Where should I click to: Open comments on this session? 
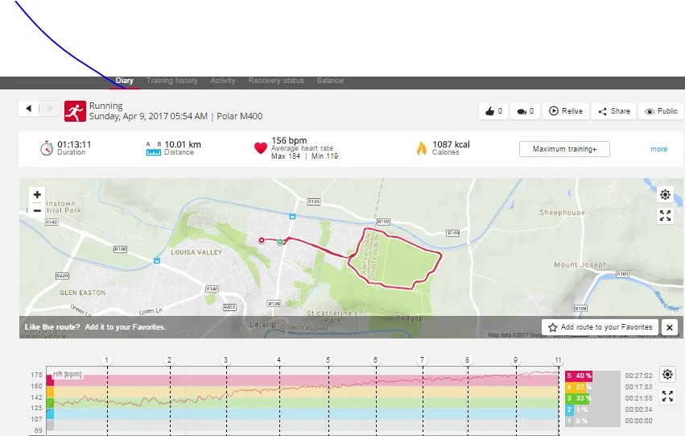525,111
